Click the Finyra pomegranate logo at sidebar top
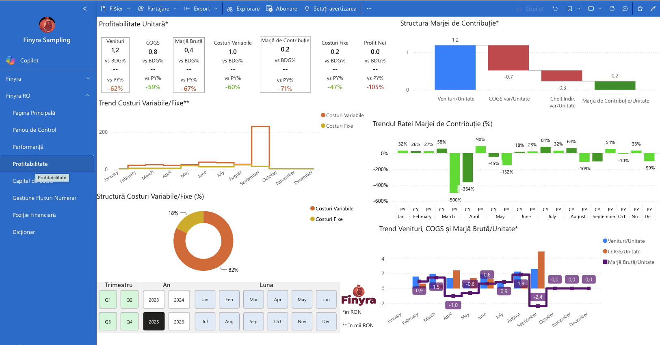The width and height of the screenshot is (660, 345). point(47,25)
